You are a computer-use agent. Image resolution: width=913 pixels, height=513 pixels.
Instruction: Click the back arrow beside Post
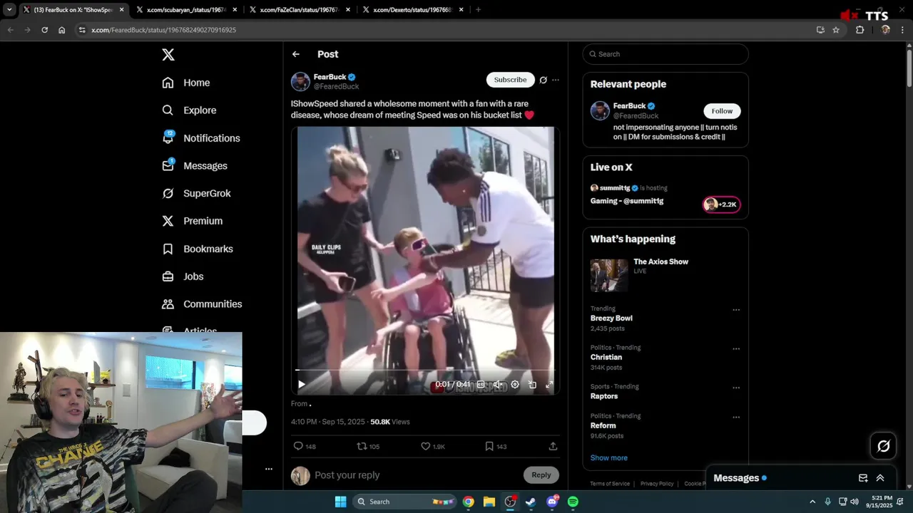296,54
